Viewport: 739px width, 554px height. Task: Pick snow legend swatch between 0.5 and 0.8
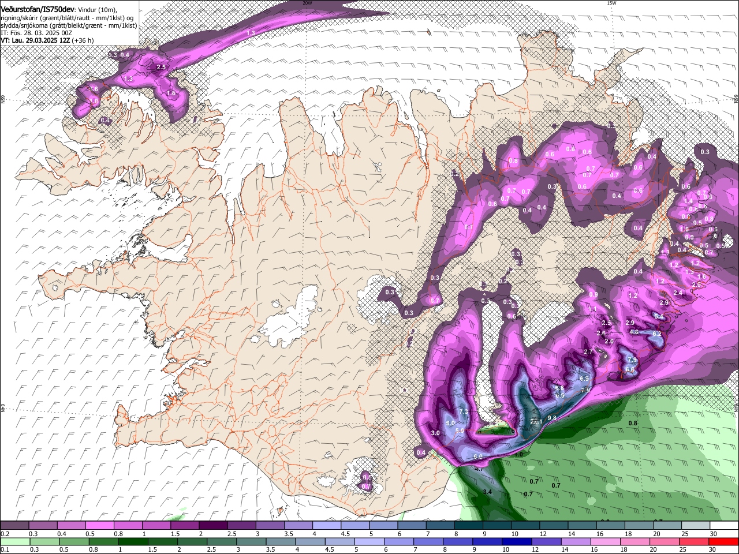pyautogui.click(x=99, y=526)
